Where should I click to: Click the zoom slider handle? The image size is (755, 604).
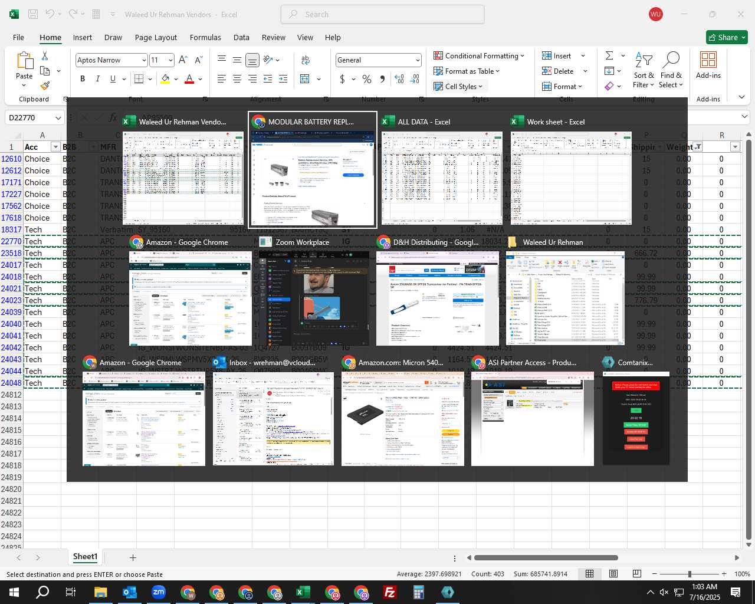click(x=690, y=574)
